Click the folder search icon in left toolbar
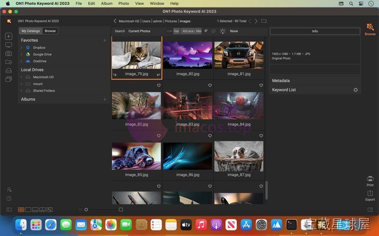 point(9,62)
